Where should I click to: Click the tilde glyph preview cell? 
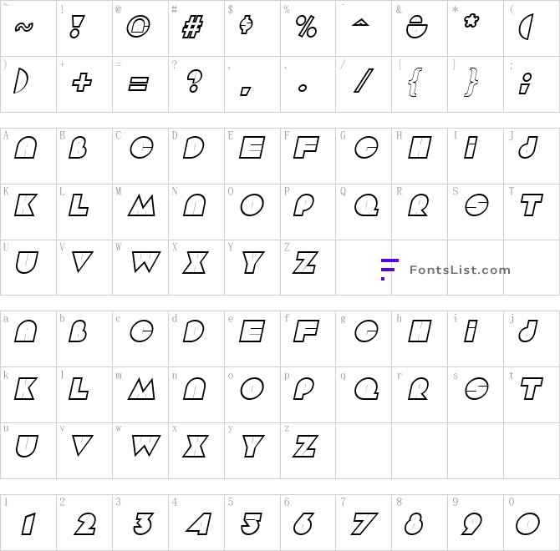pos(28,28)
